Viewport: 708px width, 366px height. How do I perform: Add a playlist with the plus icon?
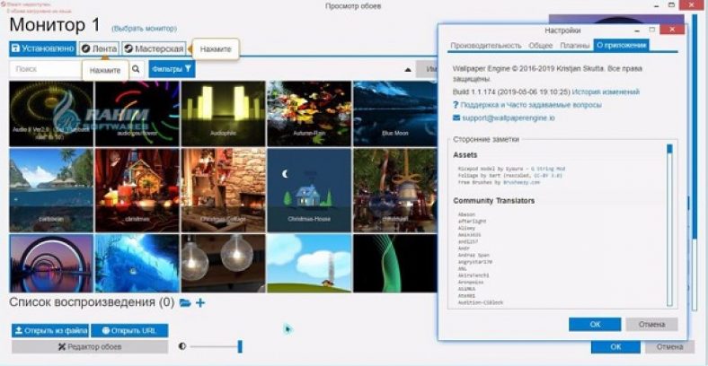(200, 302)
